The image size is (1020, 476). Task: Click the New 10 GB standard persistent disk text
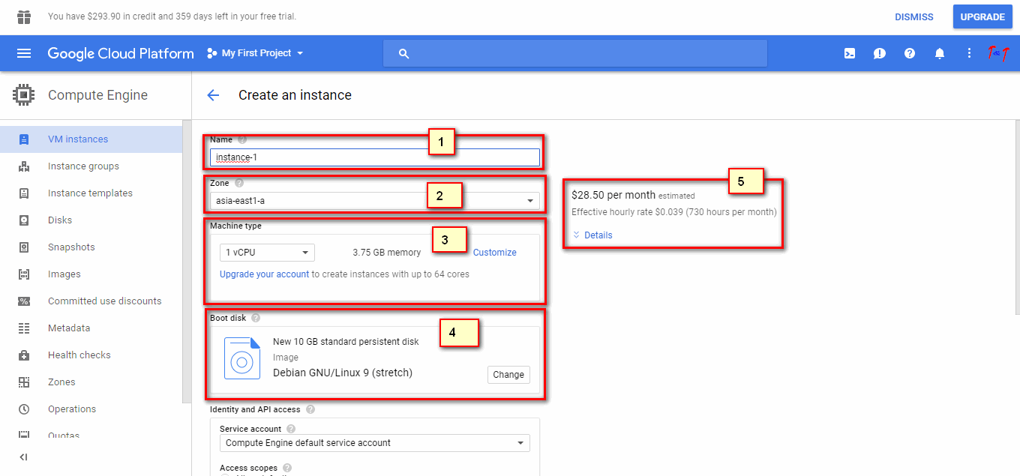click(x=346, y=342)
